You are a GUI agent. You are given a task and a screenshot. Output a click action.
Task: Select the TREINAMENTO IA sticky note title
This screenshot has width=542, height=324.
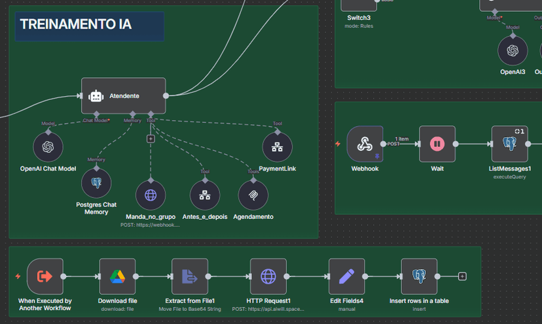pyautogui.click(x=76, y=25)
